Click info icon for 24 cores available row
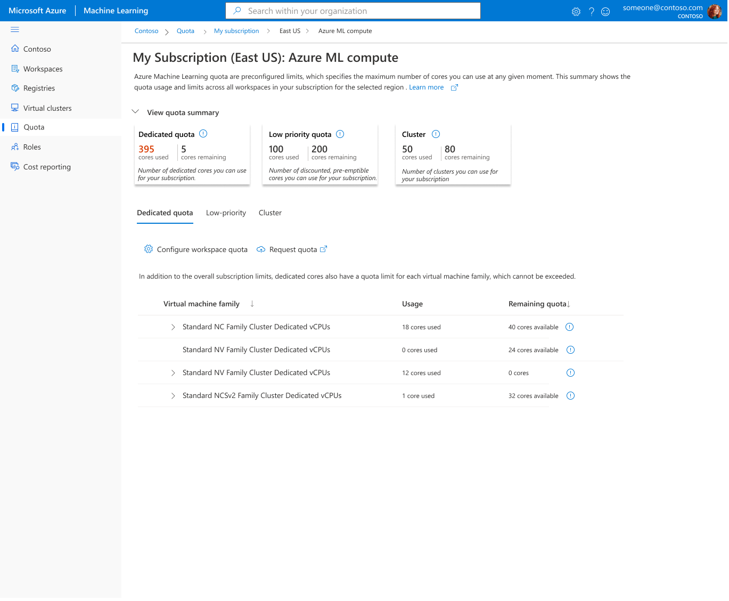This screenshot has width=729, height=601. click(570, 350)
